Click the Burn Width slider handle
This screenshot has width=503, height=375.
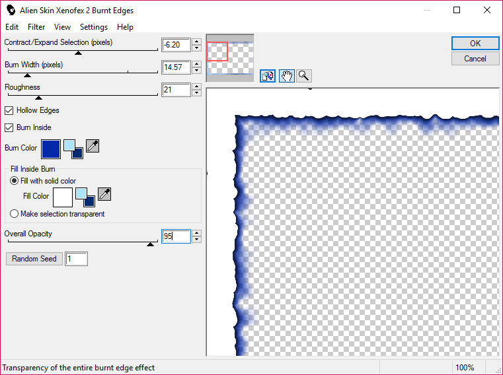coord(28,75)
